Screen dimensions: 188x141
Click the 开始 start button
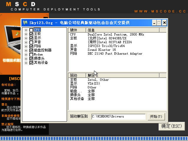coord(156,116)
